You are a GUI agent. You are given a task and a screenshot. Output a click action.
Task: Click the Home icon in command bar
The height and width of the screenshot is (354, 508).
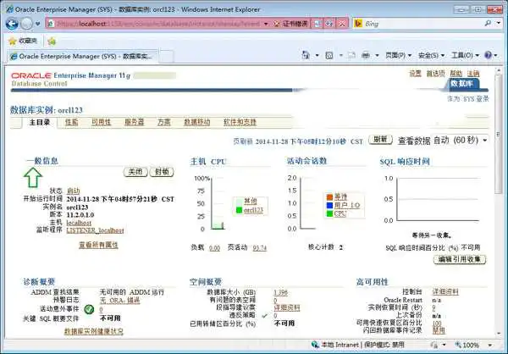(x=306, y=55)
